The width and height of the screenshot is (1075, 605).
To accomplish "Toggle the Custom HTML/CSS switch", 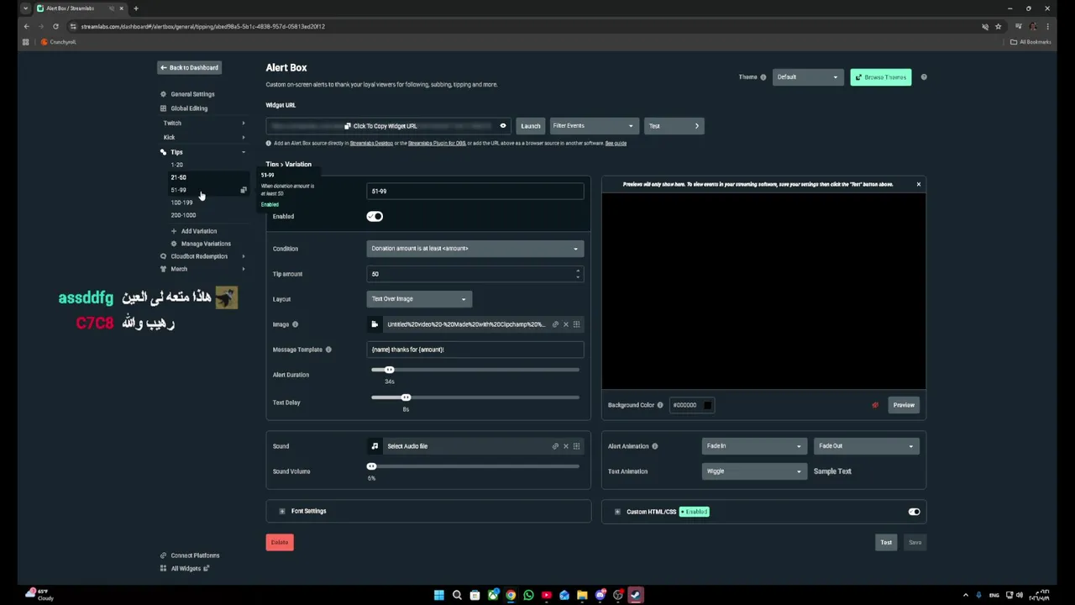I will (x=914, y=512).
